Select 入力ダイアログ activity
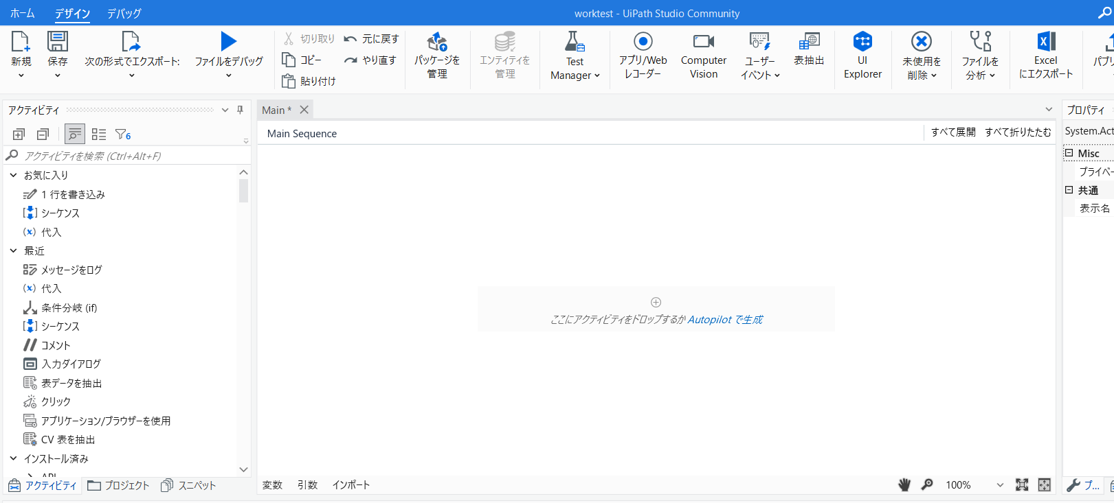The height and width of the screenshot is (503, 1114). (x=63, y=364)
